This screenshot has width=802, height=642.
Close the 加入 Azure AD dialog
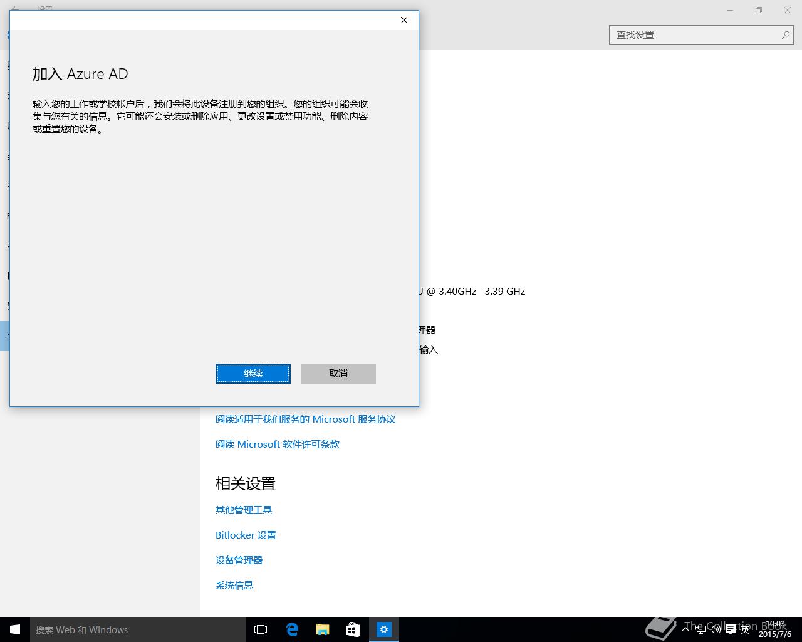point(404,20)
